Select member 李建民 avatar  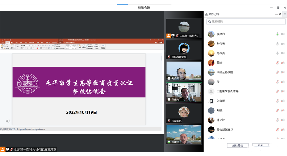click(211, 34)
